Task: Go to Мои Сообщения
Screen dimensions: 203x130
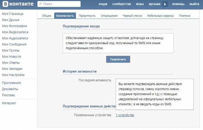Action: 14,44
